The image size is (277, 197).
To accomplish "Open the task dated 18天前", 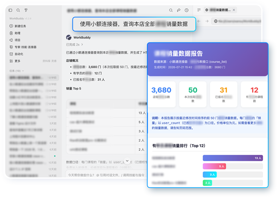I will coord(33,175).
